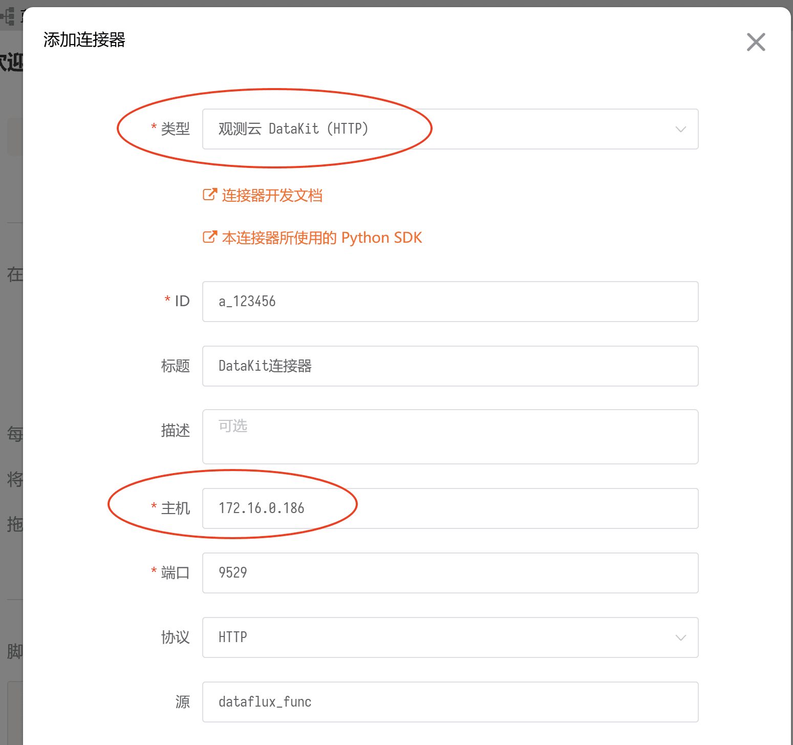
Task: Click the external-link icon beside 连接器开发文档
Action: [210, 195]
